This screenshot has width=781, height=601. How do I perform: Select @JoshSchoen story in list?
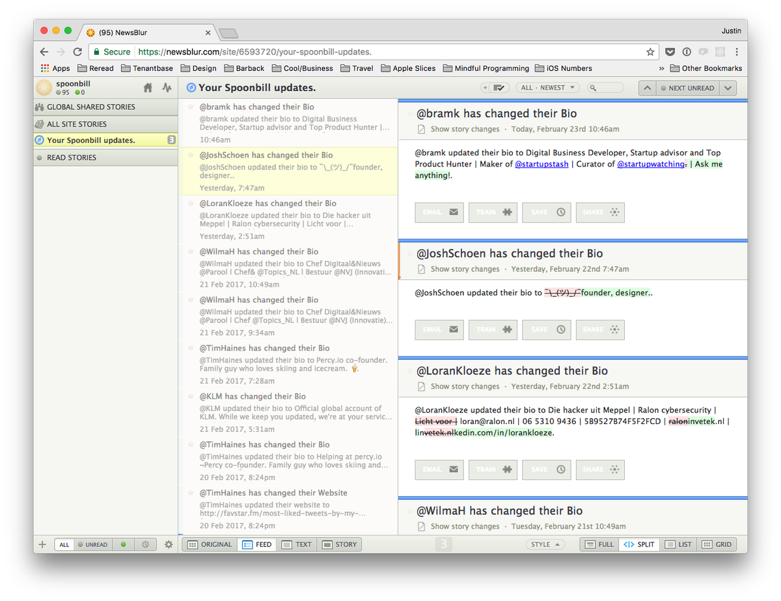288,172
